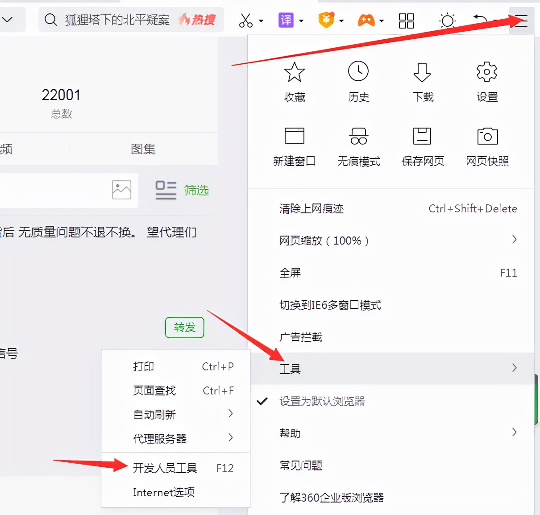Click the green 转发 button
This screenshot has width=540, height=515.
[x=184, y=327]
